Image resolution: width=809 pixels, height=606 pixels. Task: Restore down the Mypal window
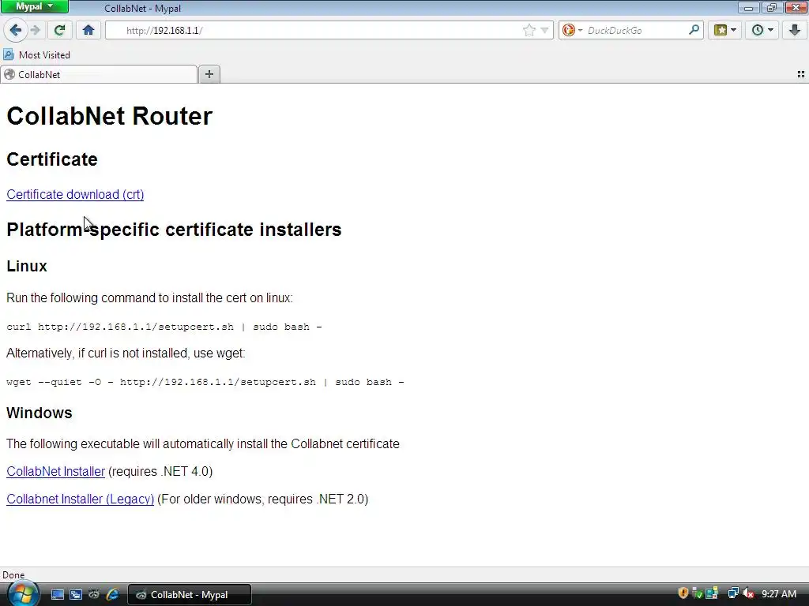click(771, 7)
